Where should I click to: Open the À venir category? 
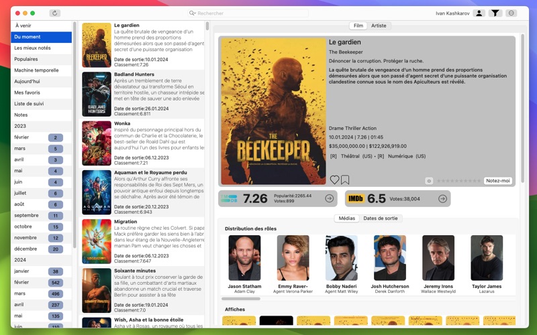[x=41, y=25]
